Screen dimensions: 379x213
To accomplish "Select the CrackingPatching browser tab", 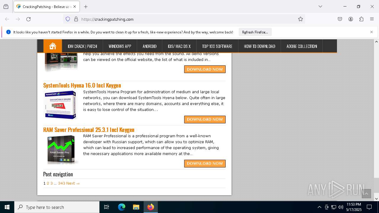I will [x=46, y=7].
